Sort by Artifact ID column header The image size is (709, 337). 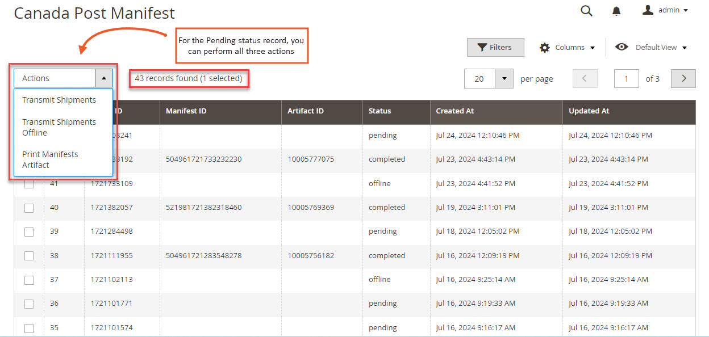pos(322,111)
